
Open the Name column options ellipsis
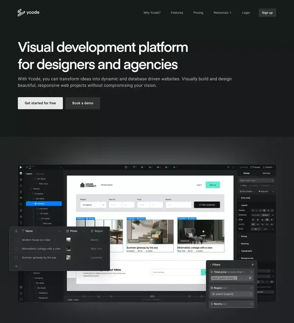coord(59,231)
